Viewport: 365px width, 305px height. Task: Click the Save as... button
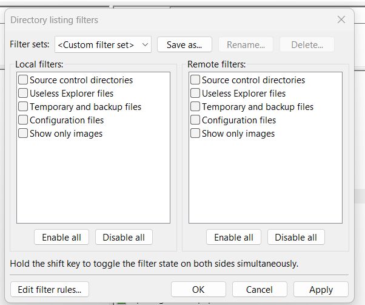point(184,44)
